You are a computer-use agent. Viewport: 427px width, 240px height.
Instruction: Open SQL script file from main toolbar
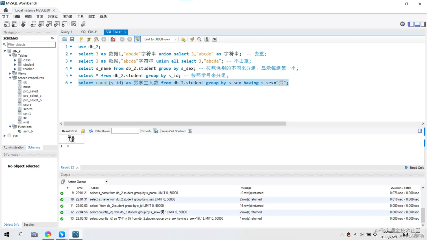(x=14, y=24)
